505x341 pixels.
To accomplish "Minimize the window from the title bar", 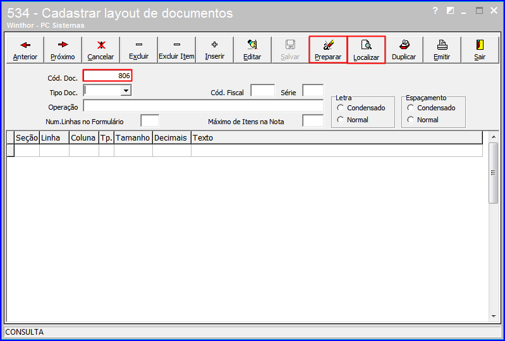I will click(464, 12).
